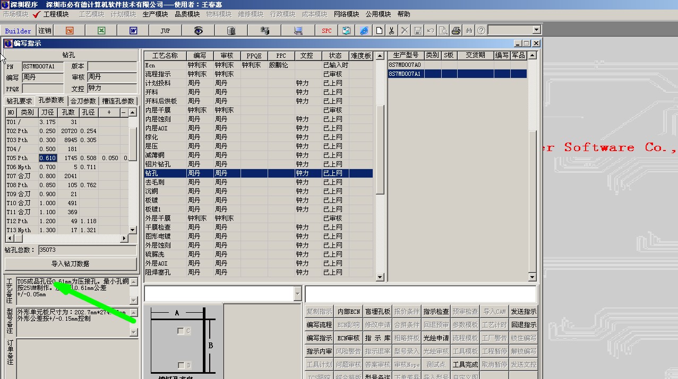Open the PowerPoint icon in toolbar
Viewport: 678px width, 379px height.
pyautogui.click(x=70, y=31)
